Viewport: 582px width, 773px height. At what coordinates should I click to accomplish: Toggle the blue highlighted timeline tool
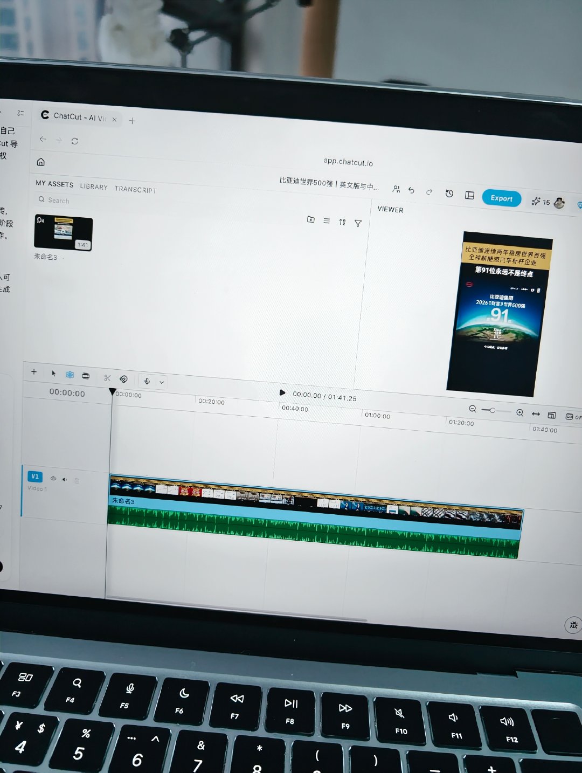[x=70, y=374]
